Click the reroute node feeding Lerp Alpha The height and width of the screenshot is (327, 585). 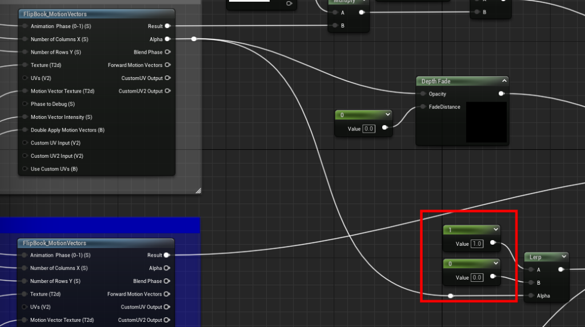pos(451,296)
